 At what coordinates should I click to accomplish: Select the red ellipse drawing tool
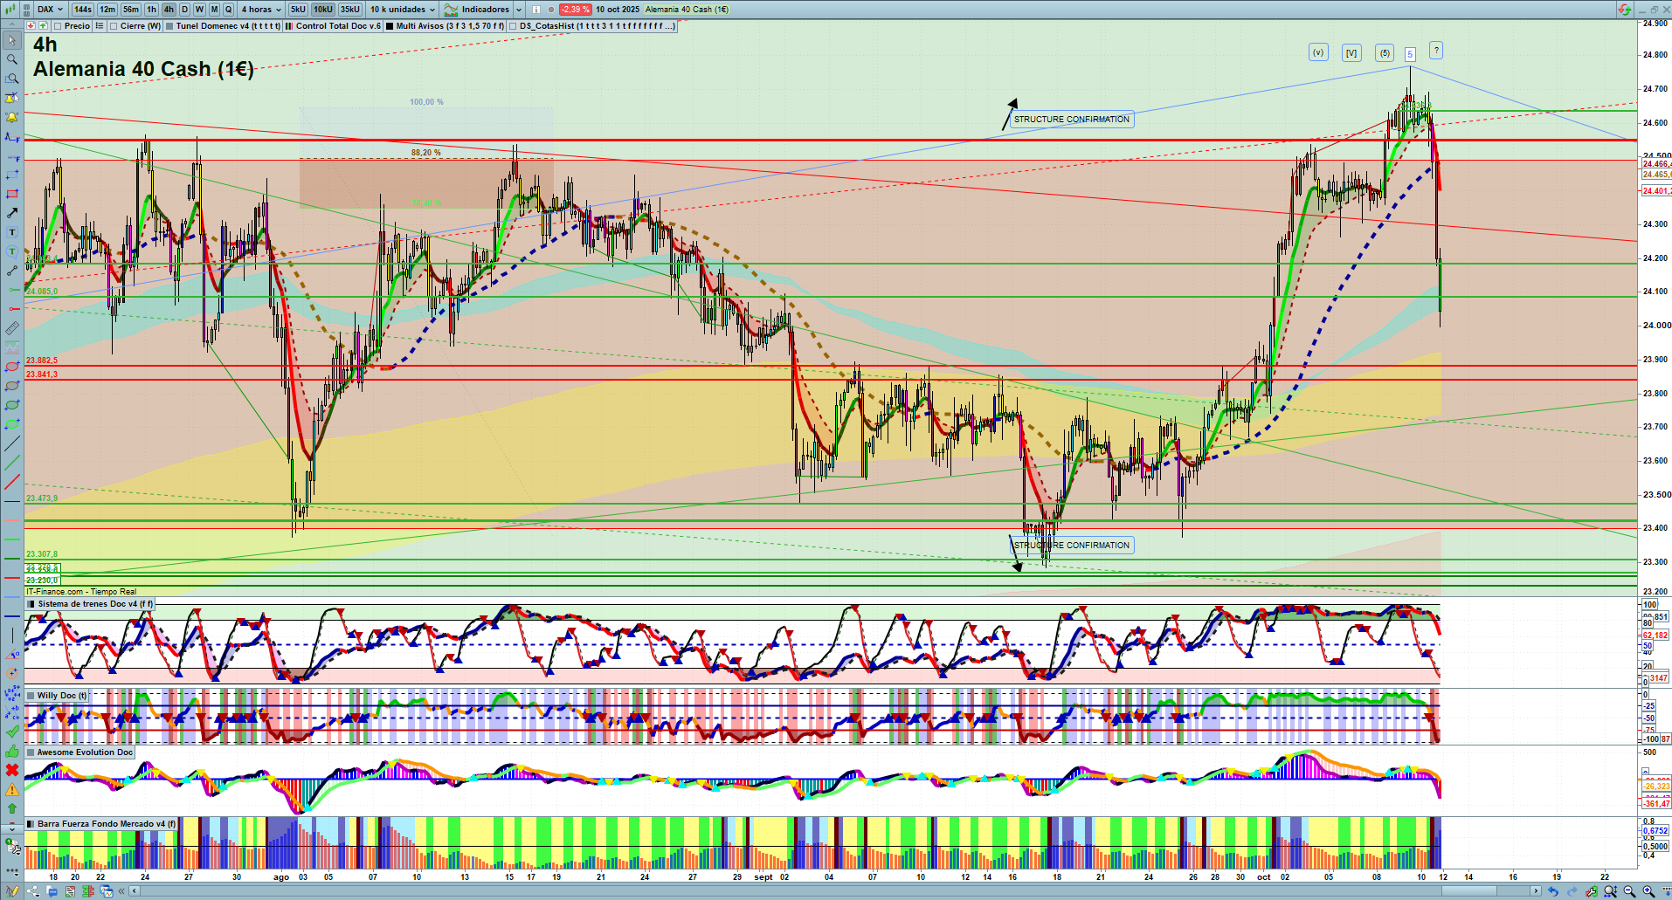(12, 367)
